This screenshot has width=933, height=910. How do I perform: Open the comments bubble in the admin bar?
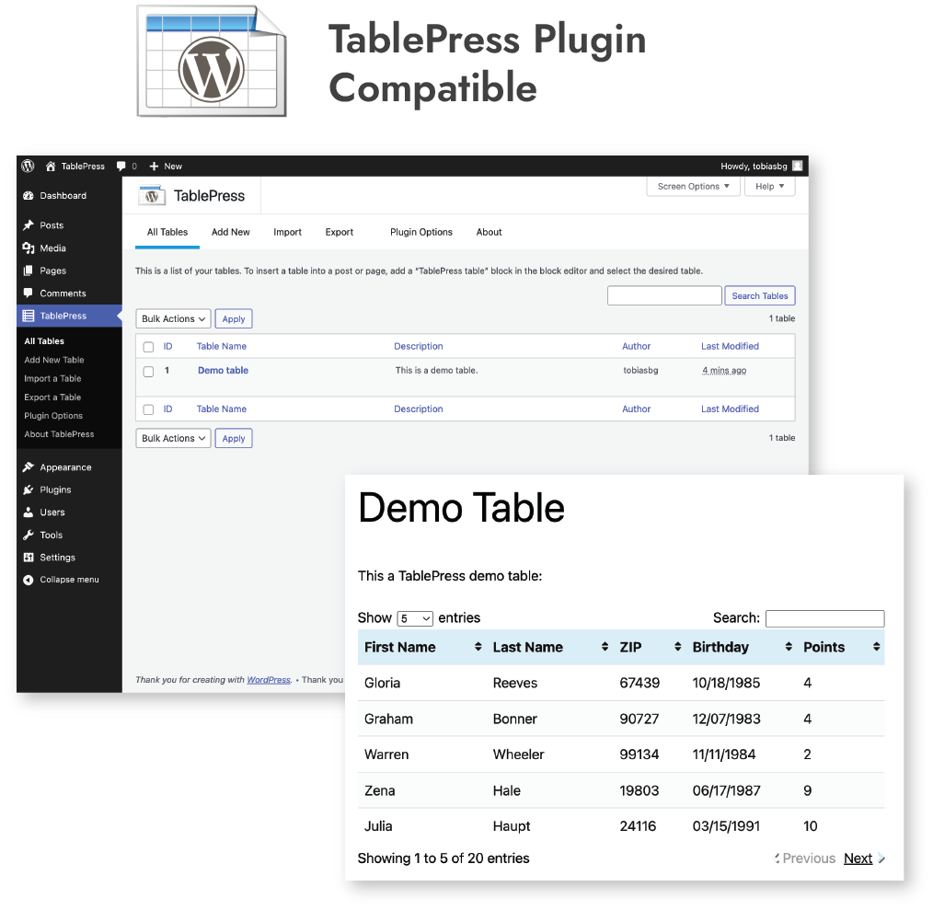121,166
